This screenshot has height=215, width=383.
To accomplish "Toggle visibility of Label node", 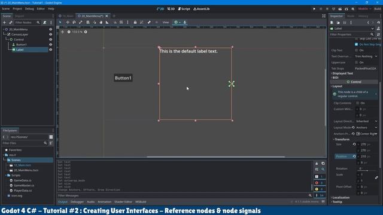I will (50, 50).
